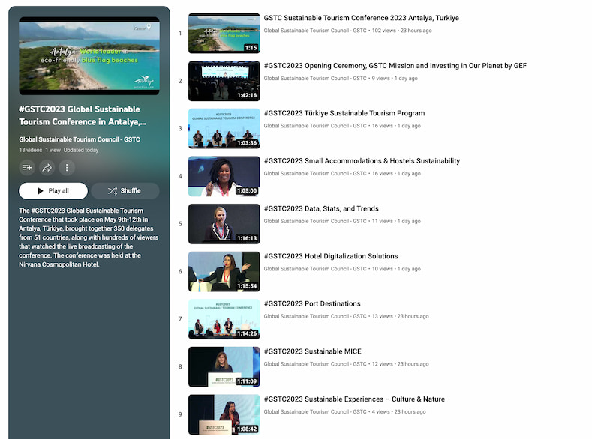Click the Shuffle button
Image resolution: width=592 pixels, height=439 pixels.
[125, 191]
